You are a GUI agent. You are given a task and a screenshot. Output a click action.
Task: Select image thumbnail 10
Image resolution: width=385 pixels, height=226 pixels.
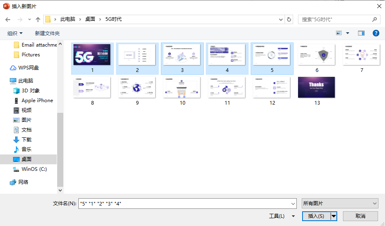(x=182, y=91)
